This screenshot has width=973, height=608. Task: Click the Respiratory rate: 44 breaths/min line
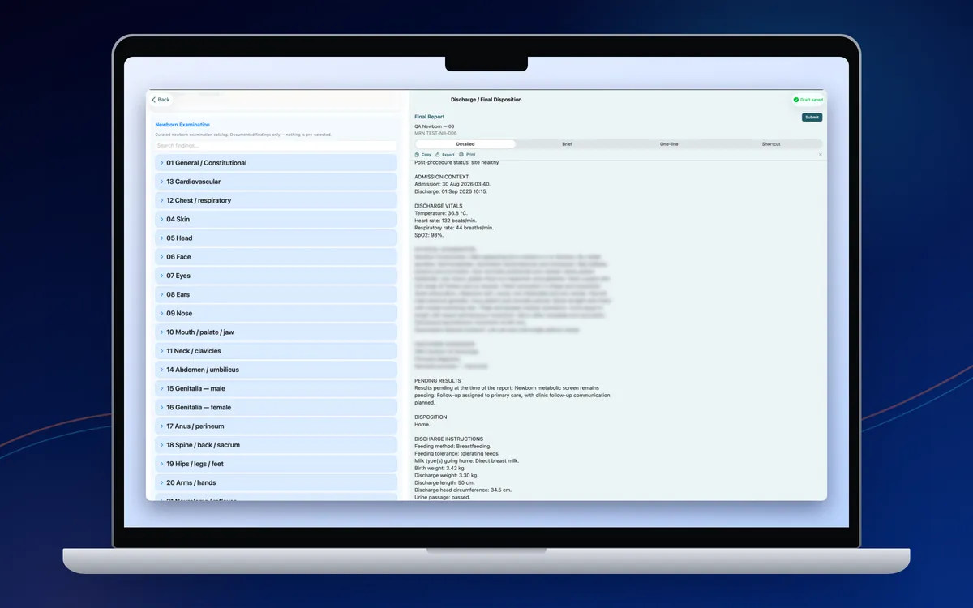[454, 228]
